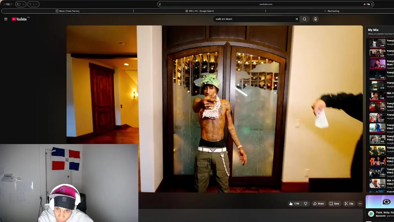Image resolution: width=394 pixels, height=222 pixels.
Task: Navigate back in browser history
Action: [x=30, y=4]
